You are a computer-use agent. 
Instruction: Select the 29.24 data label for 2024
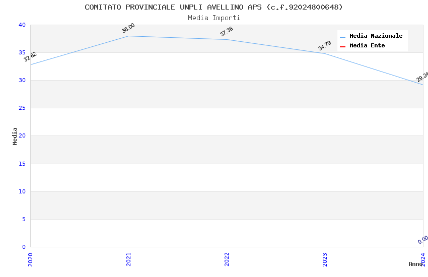click(x=422, y=77)
